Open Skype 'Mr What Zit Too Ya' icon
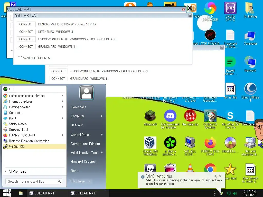Screen dimensions: 263x197 [230, 119]
